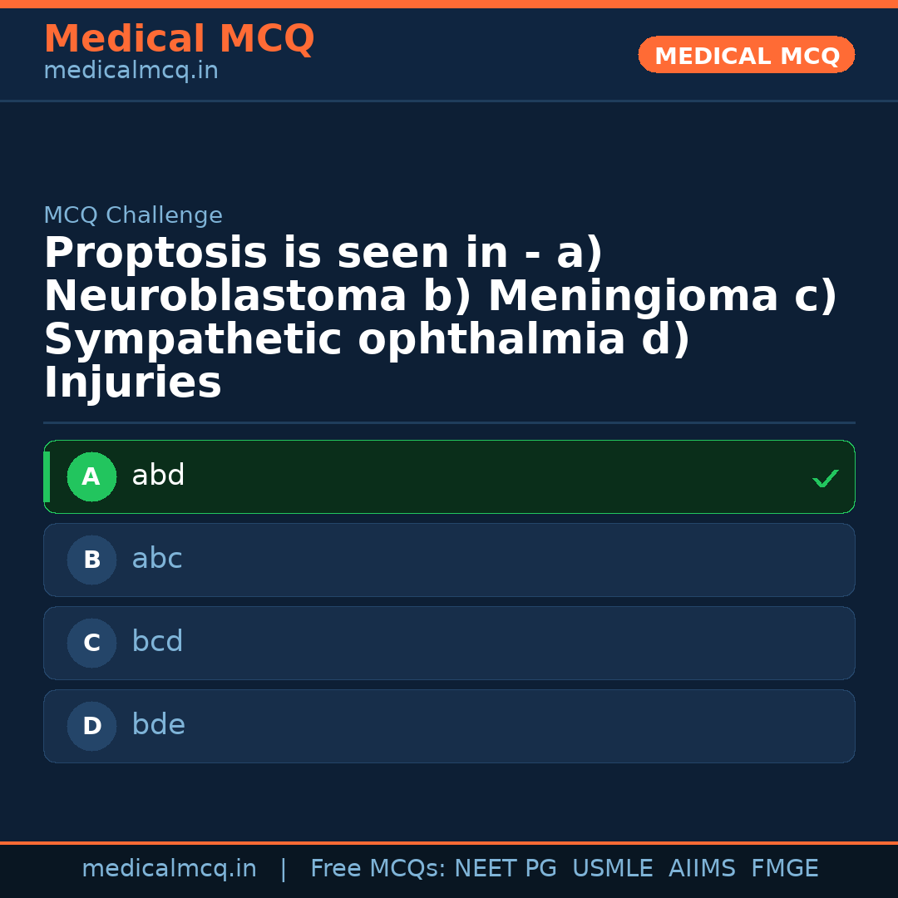Click the circular A badge icon
The width and height of the screenshot is (898, 898).
(91, 476)
